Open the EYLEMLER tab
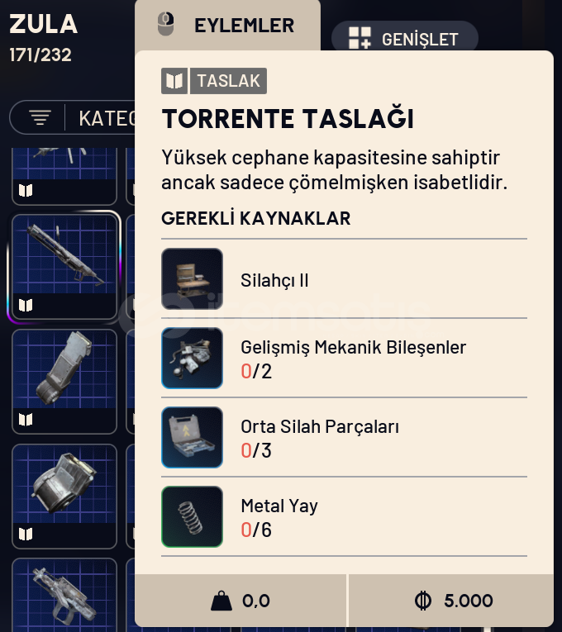The image size is (562, 632). 228,25
